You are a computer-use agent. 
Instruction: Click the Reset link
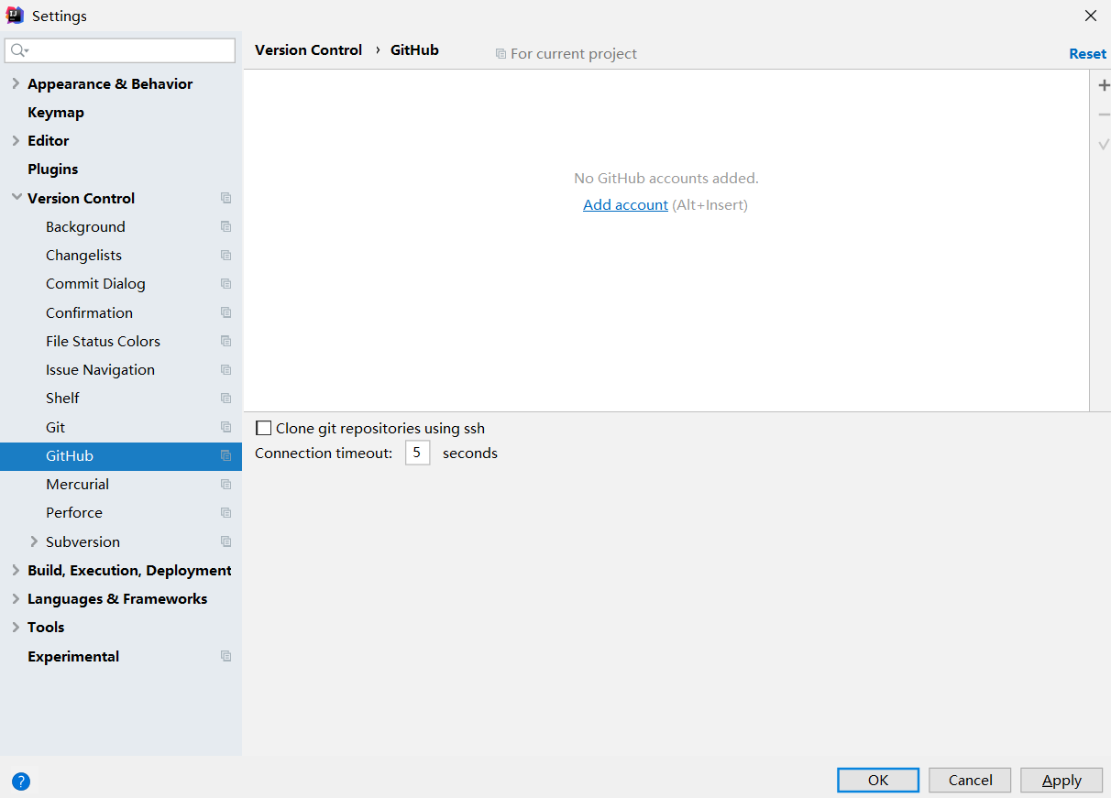(1087, 54)
